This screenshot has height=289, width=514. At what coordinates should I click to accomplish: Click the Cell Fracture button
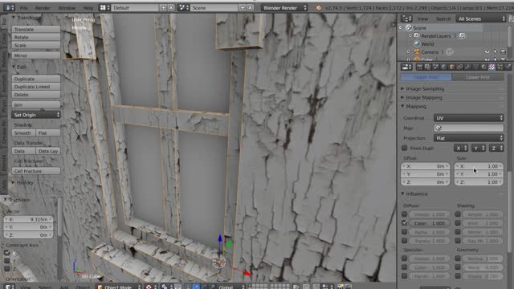[x=36, y=171]
